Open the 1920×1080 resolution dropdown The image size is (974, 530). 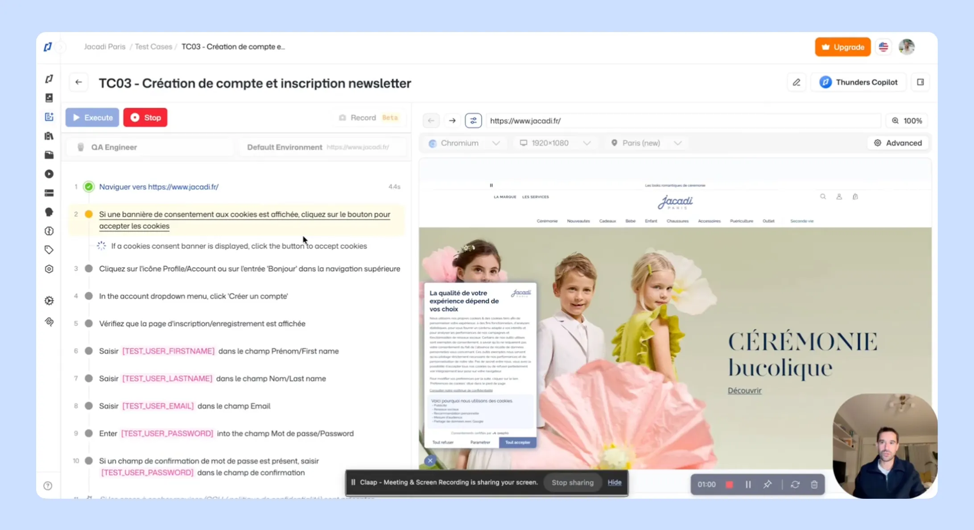[x=555, y=143]
